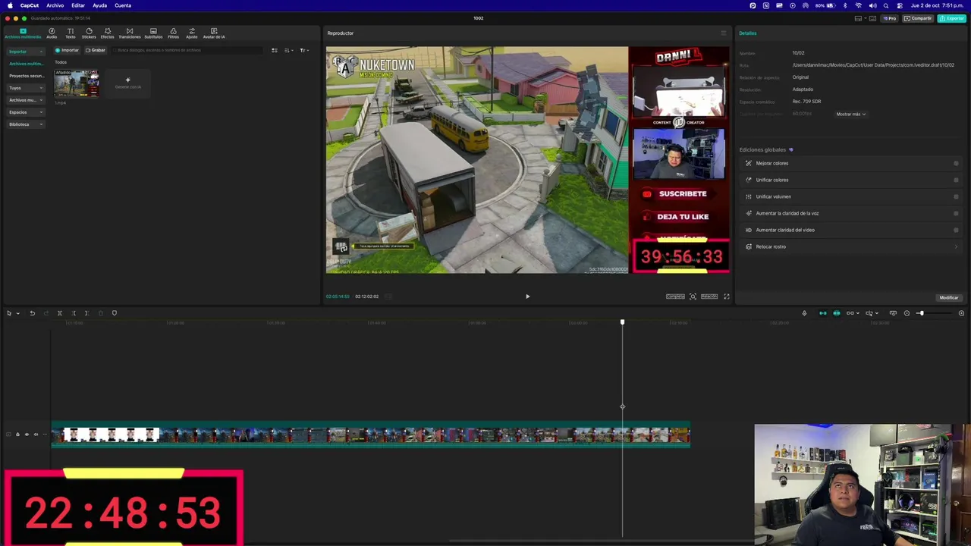Enable the Mejorar colores checkbox
The height and width of the screenshot is (546, 971).
pyautogui.click(x=956, y=163)
